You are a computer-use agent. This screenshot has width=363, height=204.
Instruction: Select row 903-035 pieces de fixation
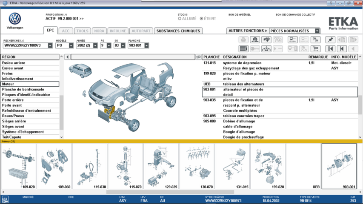[280, 105]
